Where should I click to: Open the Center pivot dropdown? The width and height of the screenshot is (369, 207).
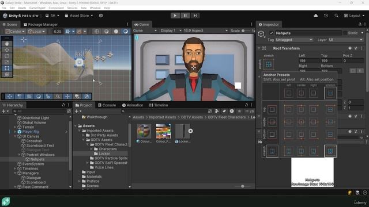coord(15,32)
